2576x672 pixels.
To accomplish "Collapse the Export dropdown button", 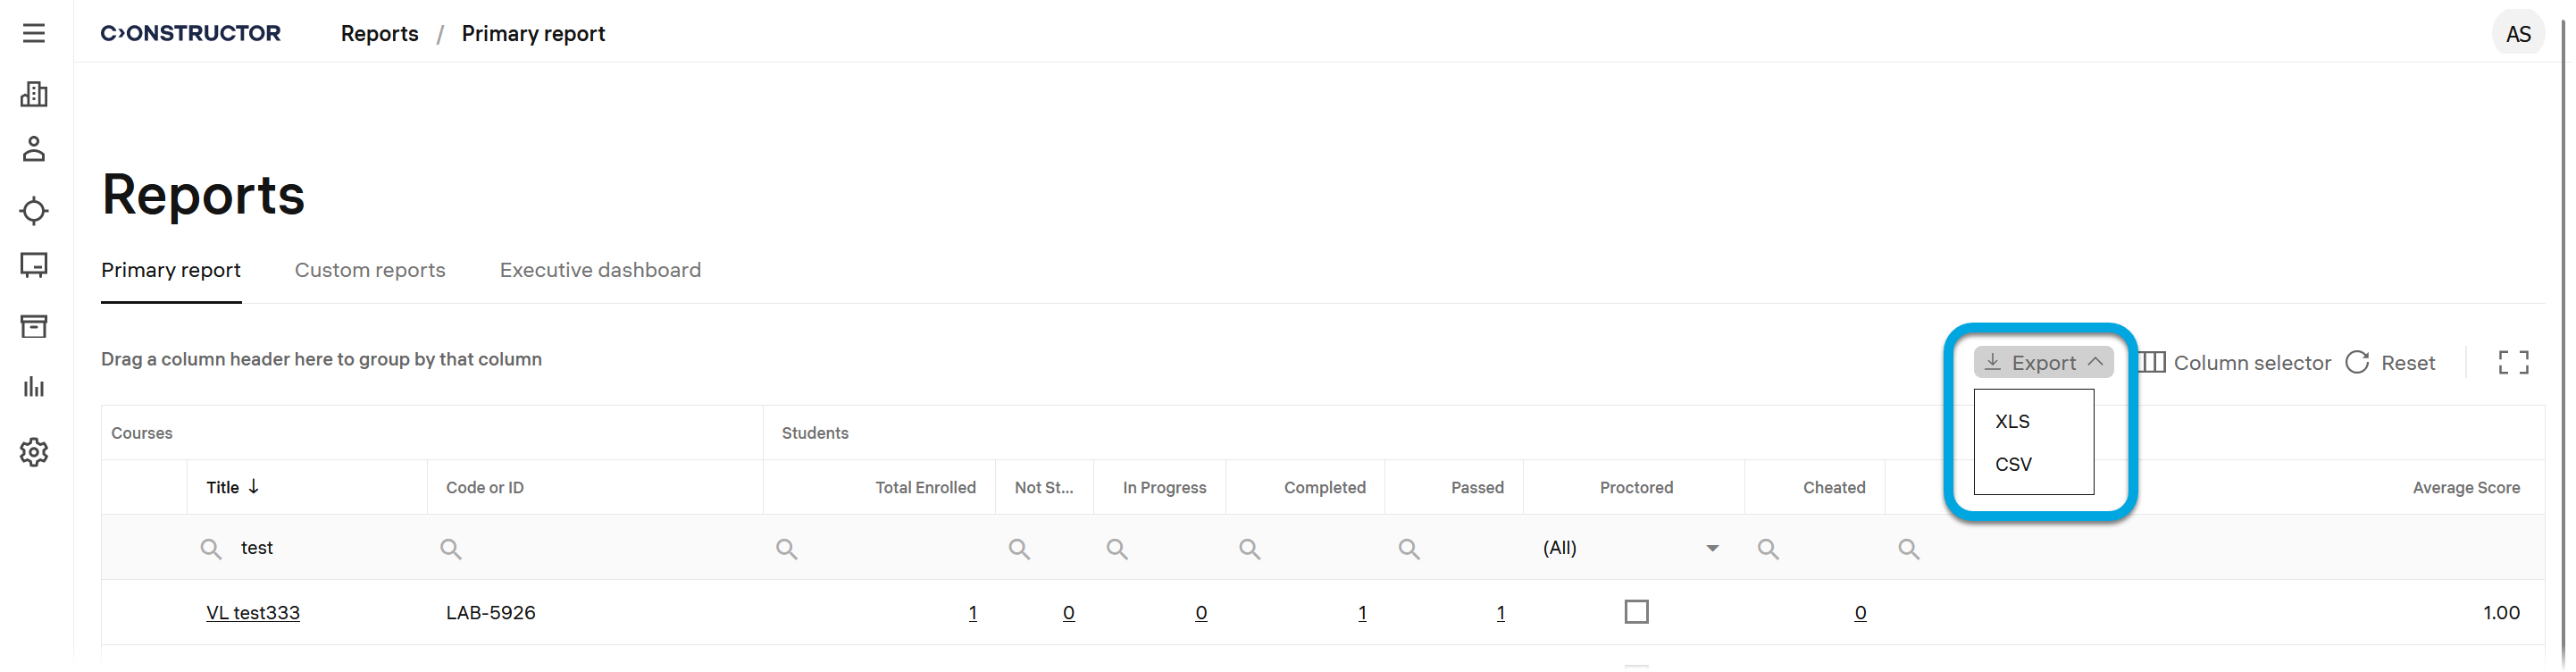I will [x=2043, y=362].
